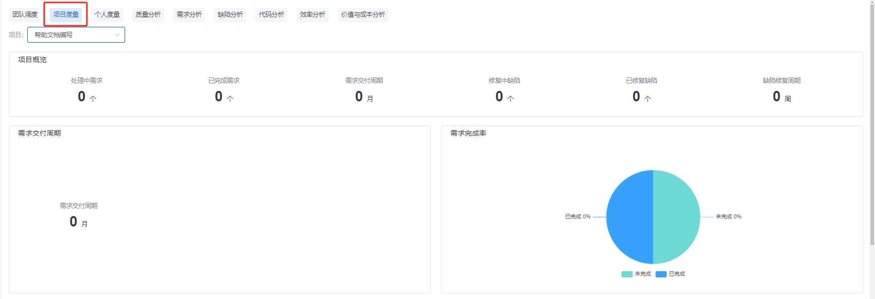Toggle the 未完成 legend swatch
Screen dimensions: 875x299
627,274
